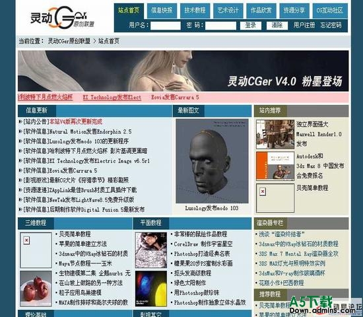363x317 pixels.
Task: Click broken image beside 贝壳简单教程 in 站内推荐
Action: (x=275, y=198)
